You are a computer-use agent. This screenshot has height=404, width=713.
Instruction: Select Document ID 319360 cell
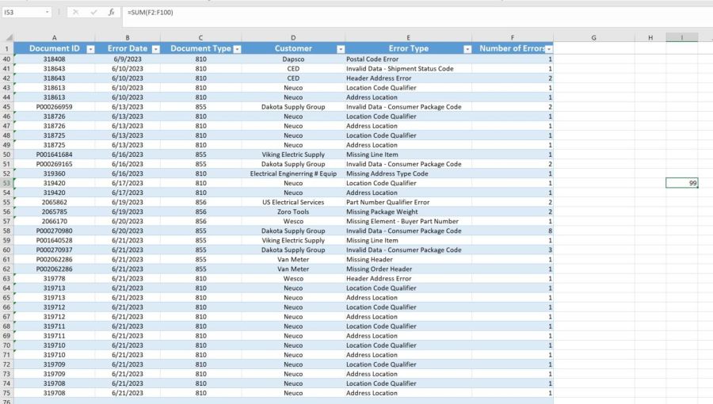pyautogui.click(x=54, y=173)
